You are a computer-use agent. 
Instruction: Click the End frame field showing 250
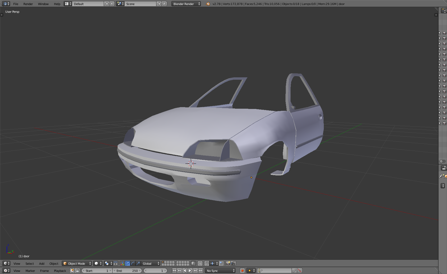point(127,271)
